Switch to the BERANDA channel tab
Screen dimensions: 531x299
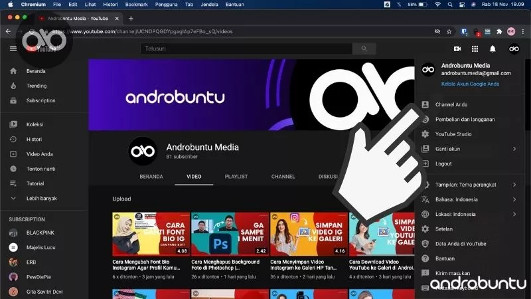pyautogui.click(x=151, y=177)
